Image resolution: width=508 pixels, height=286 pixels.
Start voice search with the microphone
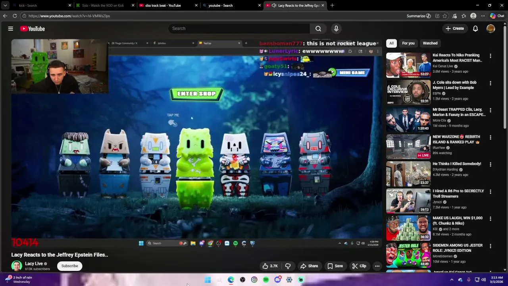click(x=336, y=29)
